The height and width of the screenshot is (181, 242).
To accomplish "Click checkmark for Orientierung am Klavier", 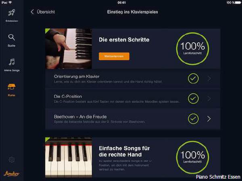I will coord(193,78).
